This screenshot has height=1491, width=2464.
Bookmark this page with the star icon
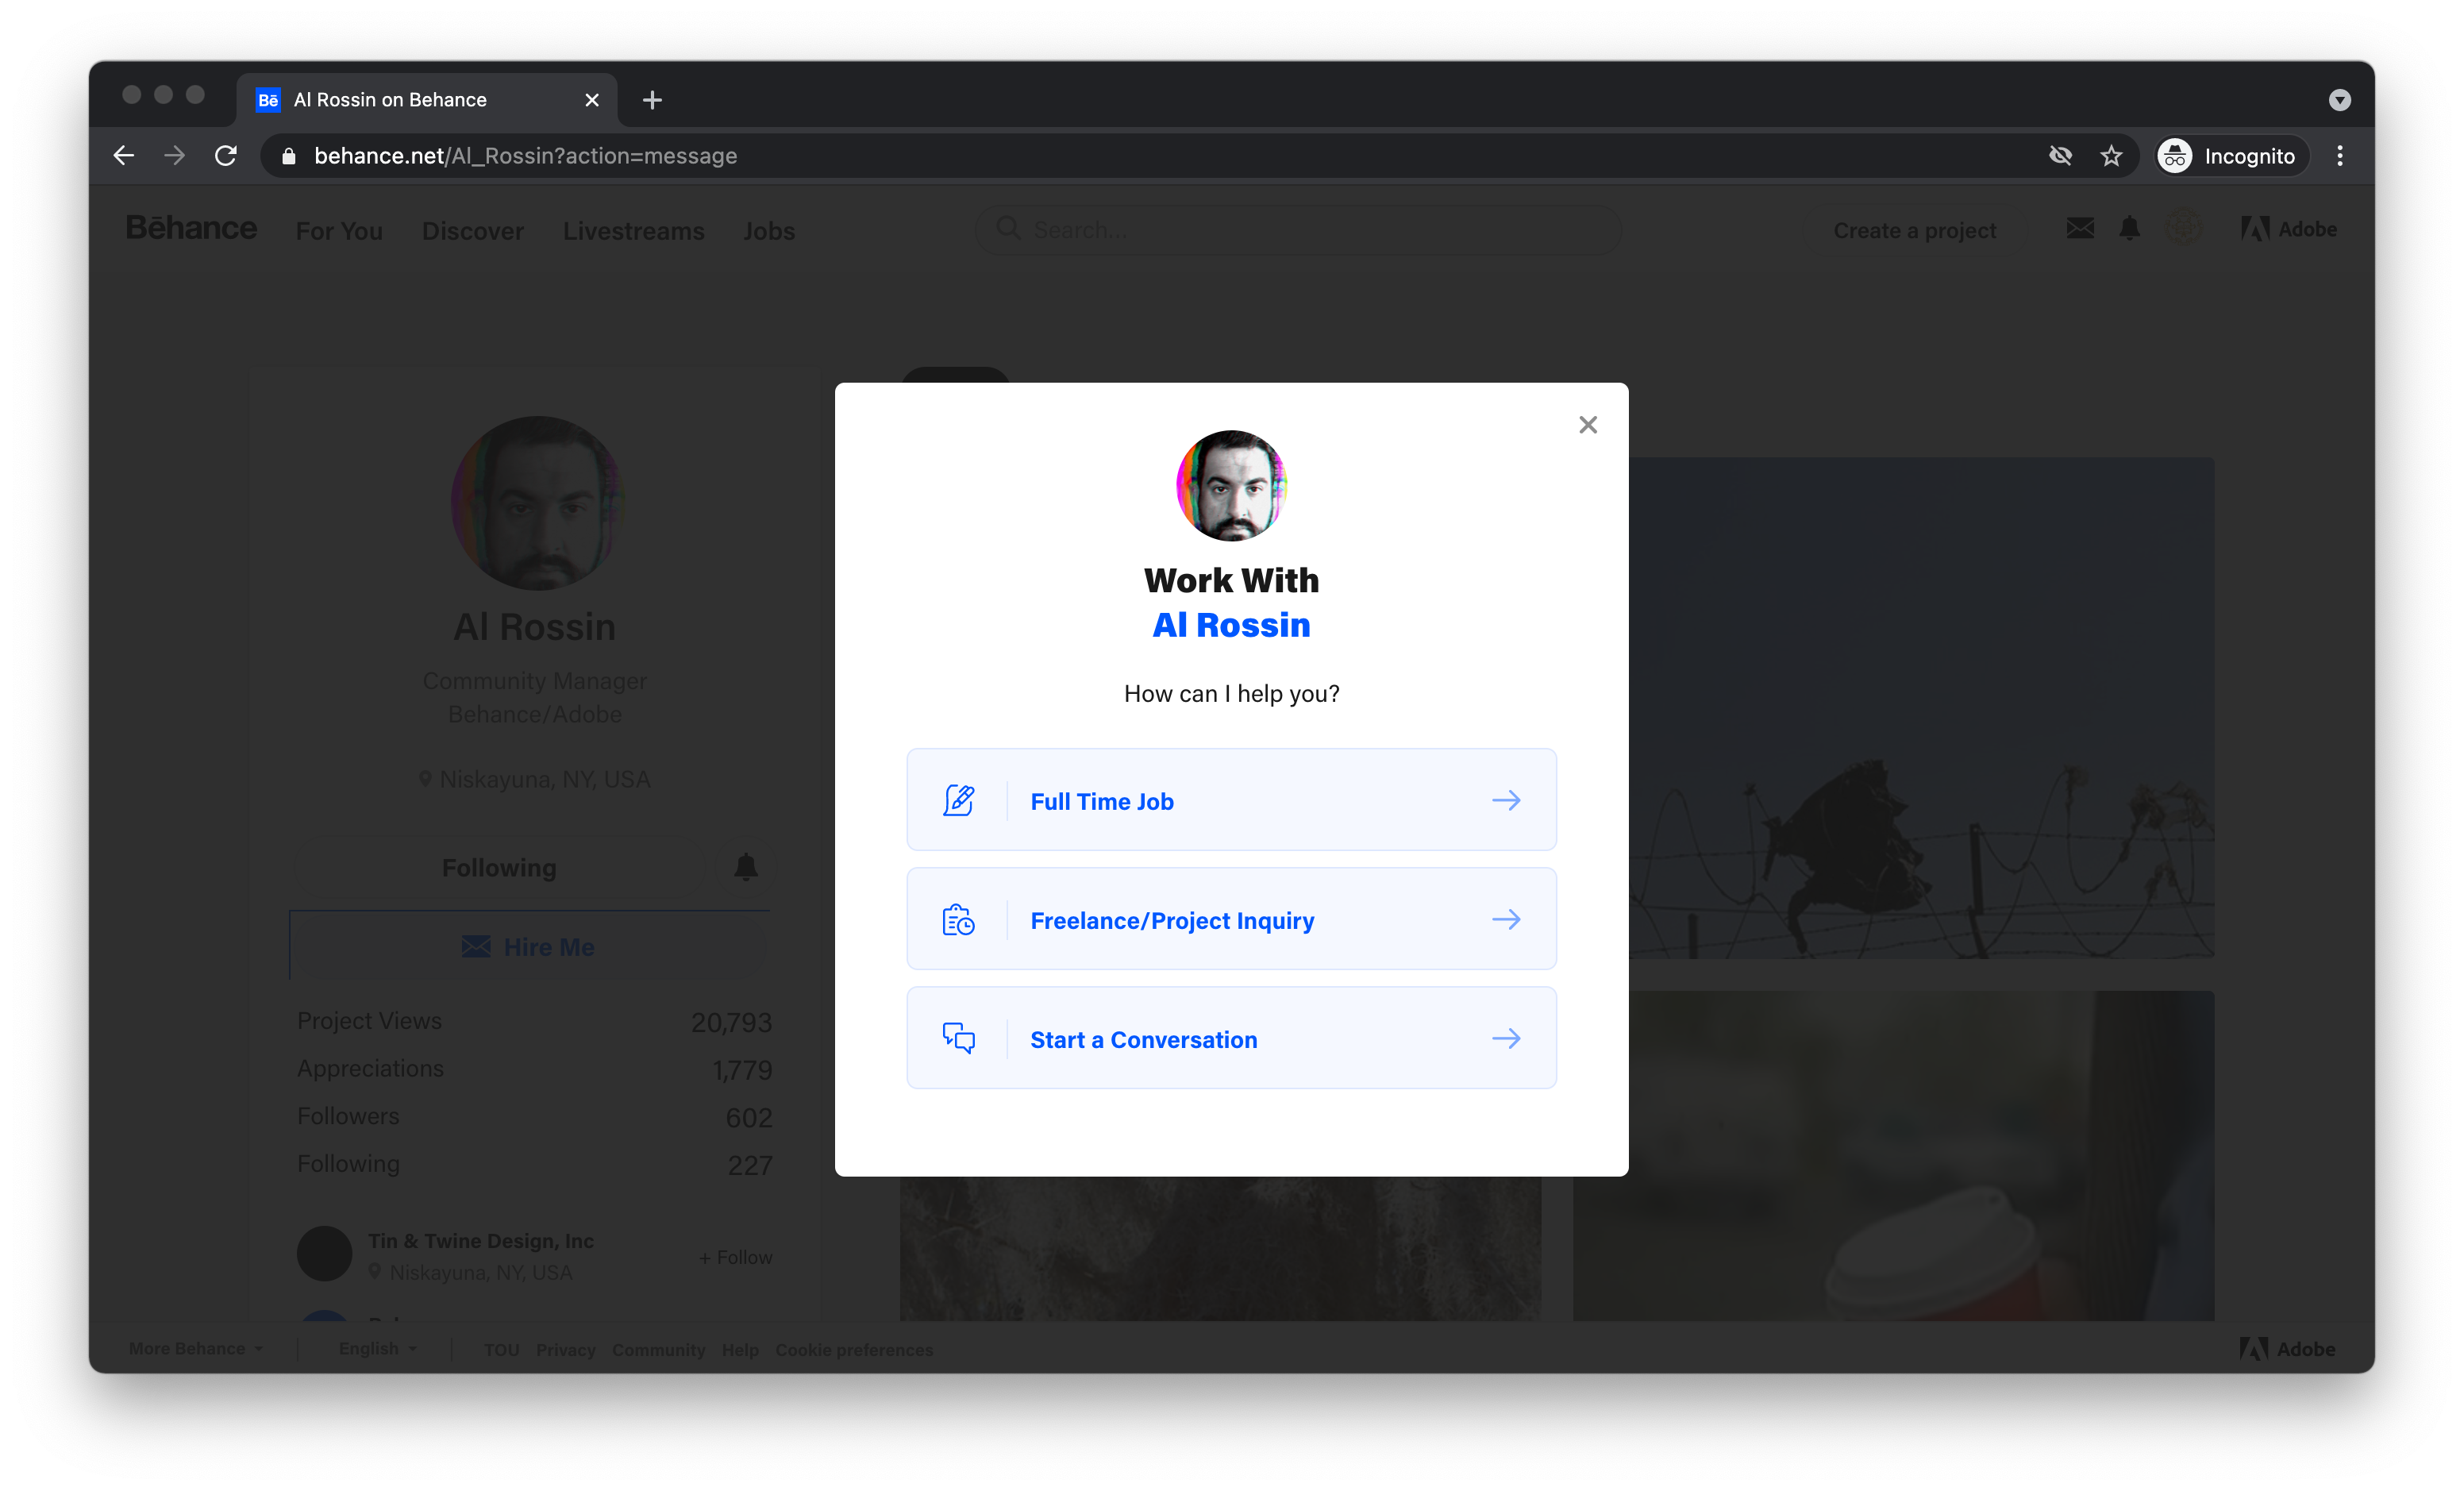[x=2111, y=156]
